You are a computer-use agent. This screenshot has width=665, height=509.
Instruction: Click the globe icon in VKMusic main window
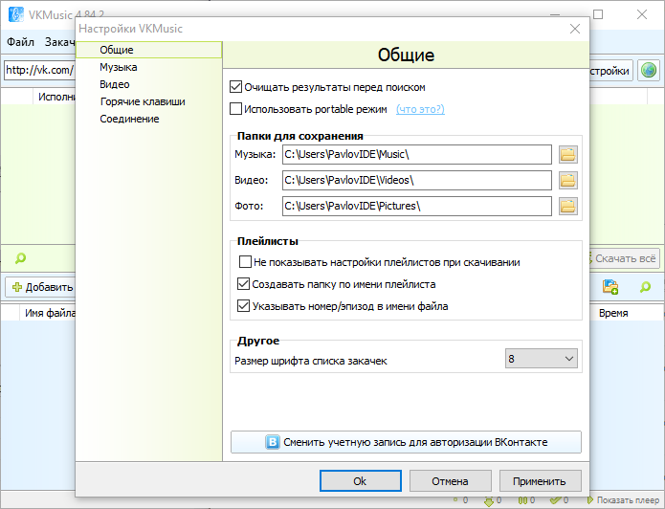click(x=649, y=70)
